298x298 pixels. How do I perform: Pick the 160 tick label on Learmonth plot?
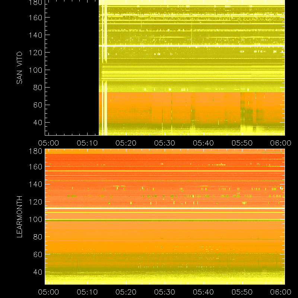click(x=35, y=167)
